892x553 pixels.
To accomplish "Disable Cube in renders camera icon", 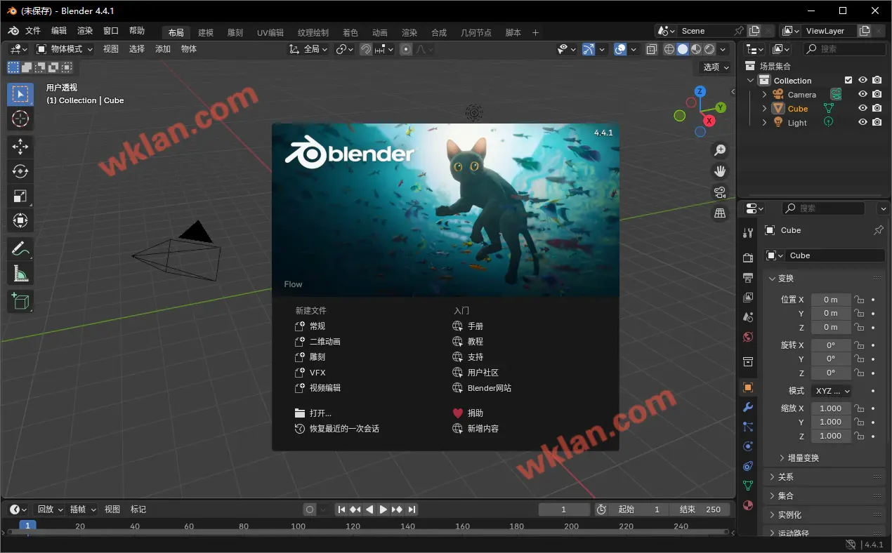I will (877, 108).
